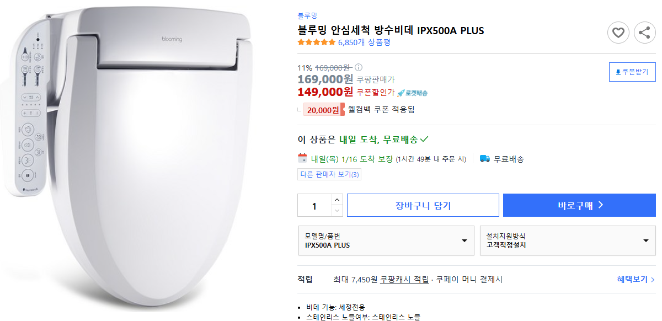This screenshot has height=321, width=662.
Task: Click the orange star rating icons
Action: click(317, 41)
